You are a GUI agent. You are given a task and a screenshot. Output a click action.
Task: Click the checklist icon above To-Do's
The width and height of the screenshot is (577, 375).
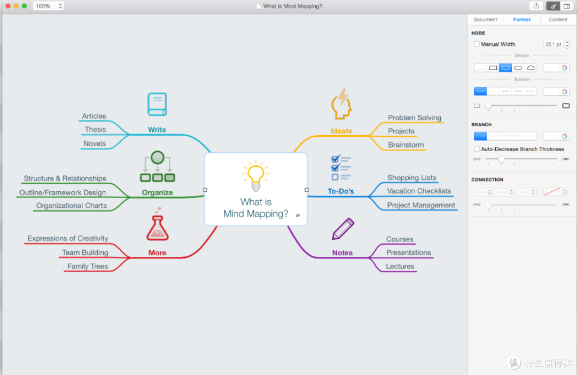click(341, 168)
